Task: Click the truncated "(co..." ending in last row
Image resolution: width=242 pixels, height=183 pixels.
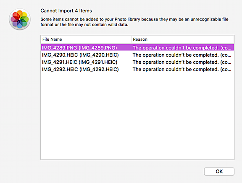Action: click(226, 69)
